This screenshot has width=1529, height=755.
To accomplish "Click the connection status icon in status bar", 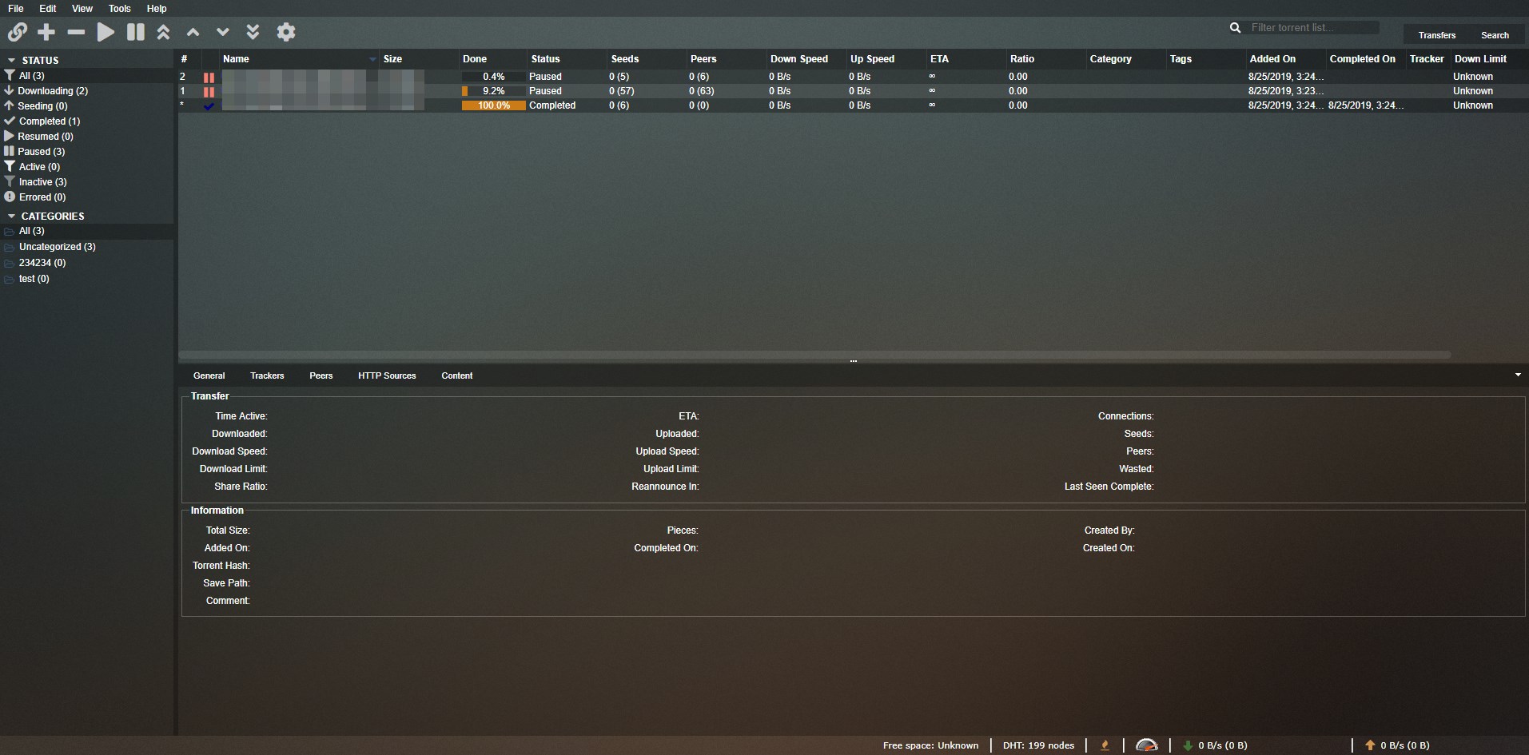I will tap(1105, 745).
